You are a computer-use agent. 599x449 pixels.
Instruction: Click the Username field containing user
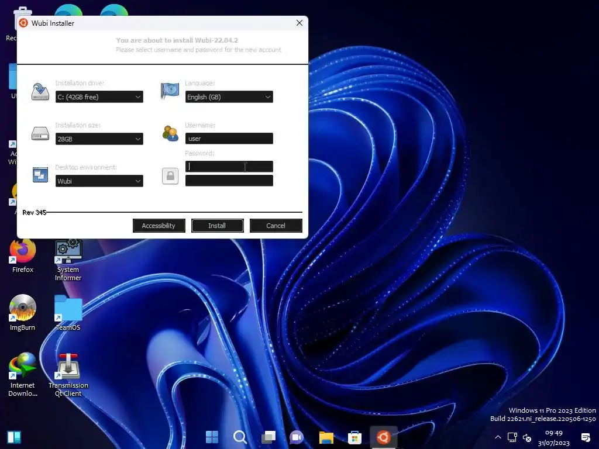[x=229, y=139]
